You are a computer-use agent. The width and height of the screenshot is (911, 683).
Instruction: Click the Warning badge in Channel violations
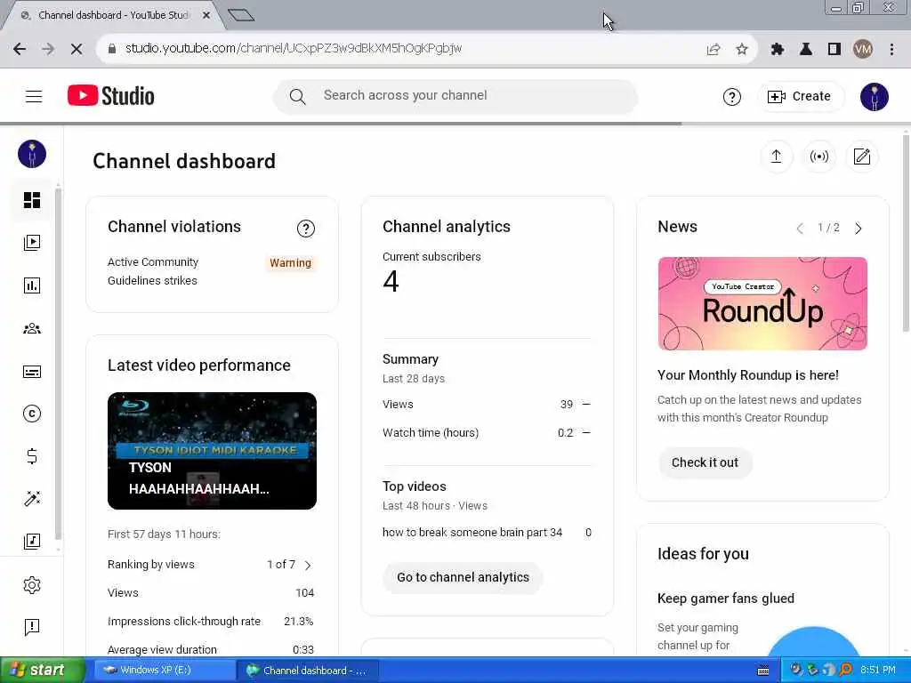pyautogui.click(x=291, y=262)
